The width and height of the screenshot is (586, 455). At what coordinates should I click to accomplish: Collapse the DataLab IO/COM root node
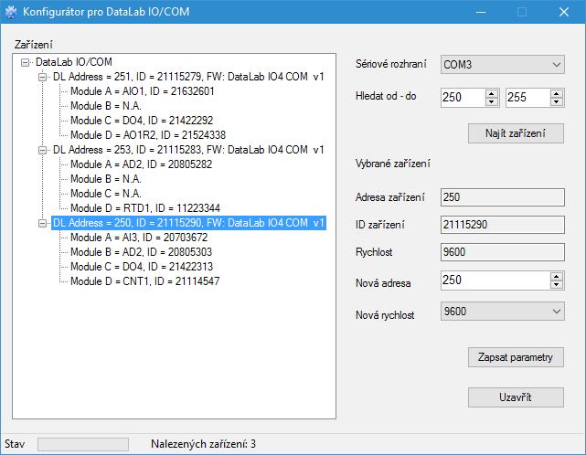tap(25, 62)
